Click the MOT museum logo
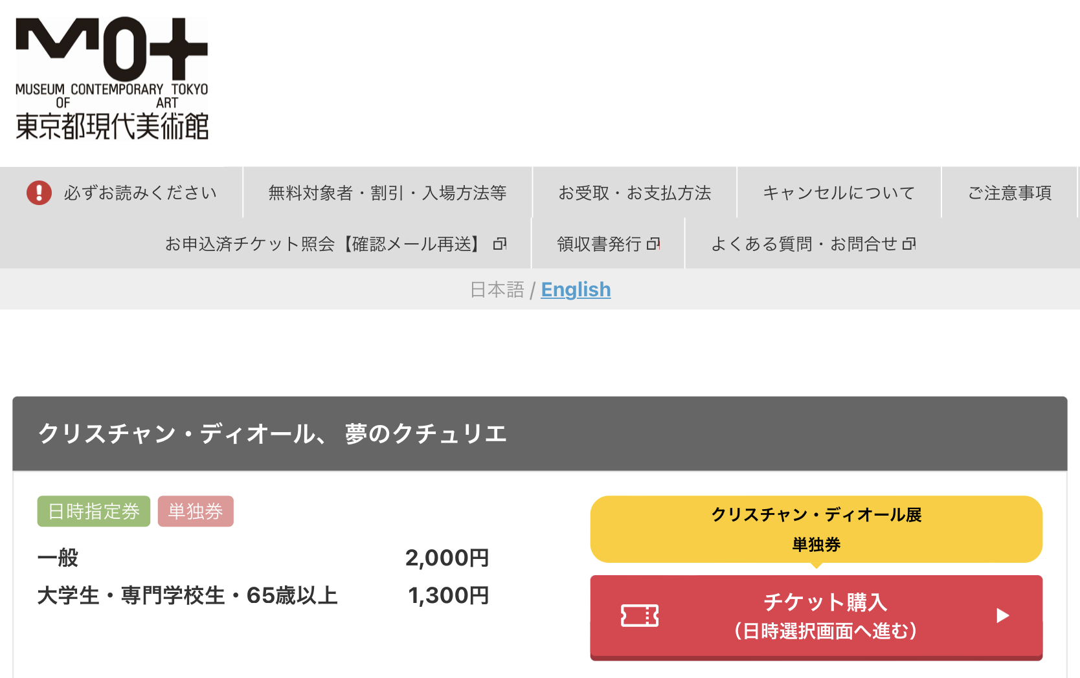Screen dimensions: 1080x678 click(x=112, y=78)
